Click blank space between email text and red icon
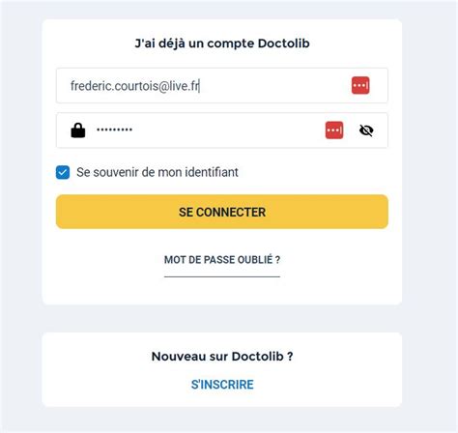 coord(275,86)
